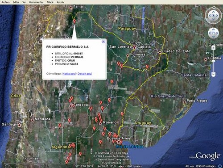
Task: Click the Mendoza city marker dot
Action: (x=32, y=120)
